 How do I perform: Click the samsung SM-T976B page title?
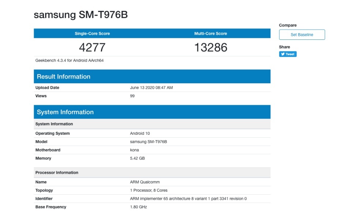click(81, 15)
